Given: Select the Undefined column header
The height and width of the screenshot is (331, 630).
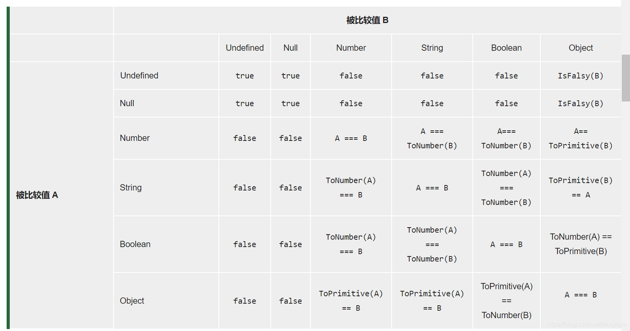Looking at the screenshot, I should tap(245, 48).
